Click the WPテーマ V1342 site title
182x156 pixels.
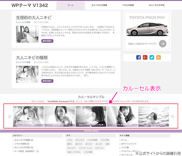pyautogui.click(x=30, y=5)
